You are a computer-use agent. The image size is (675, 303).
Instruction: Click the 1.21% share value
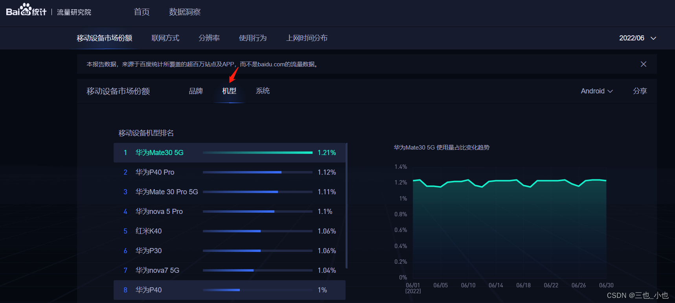point(327,153)
